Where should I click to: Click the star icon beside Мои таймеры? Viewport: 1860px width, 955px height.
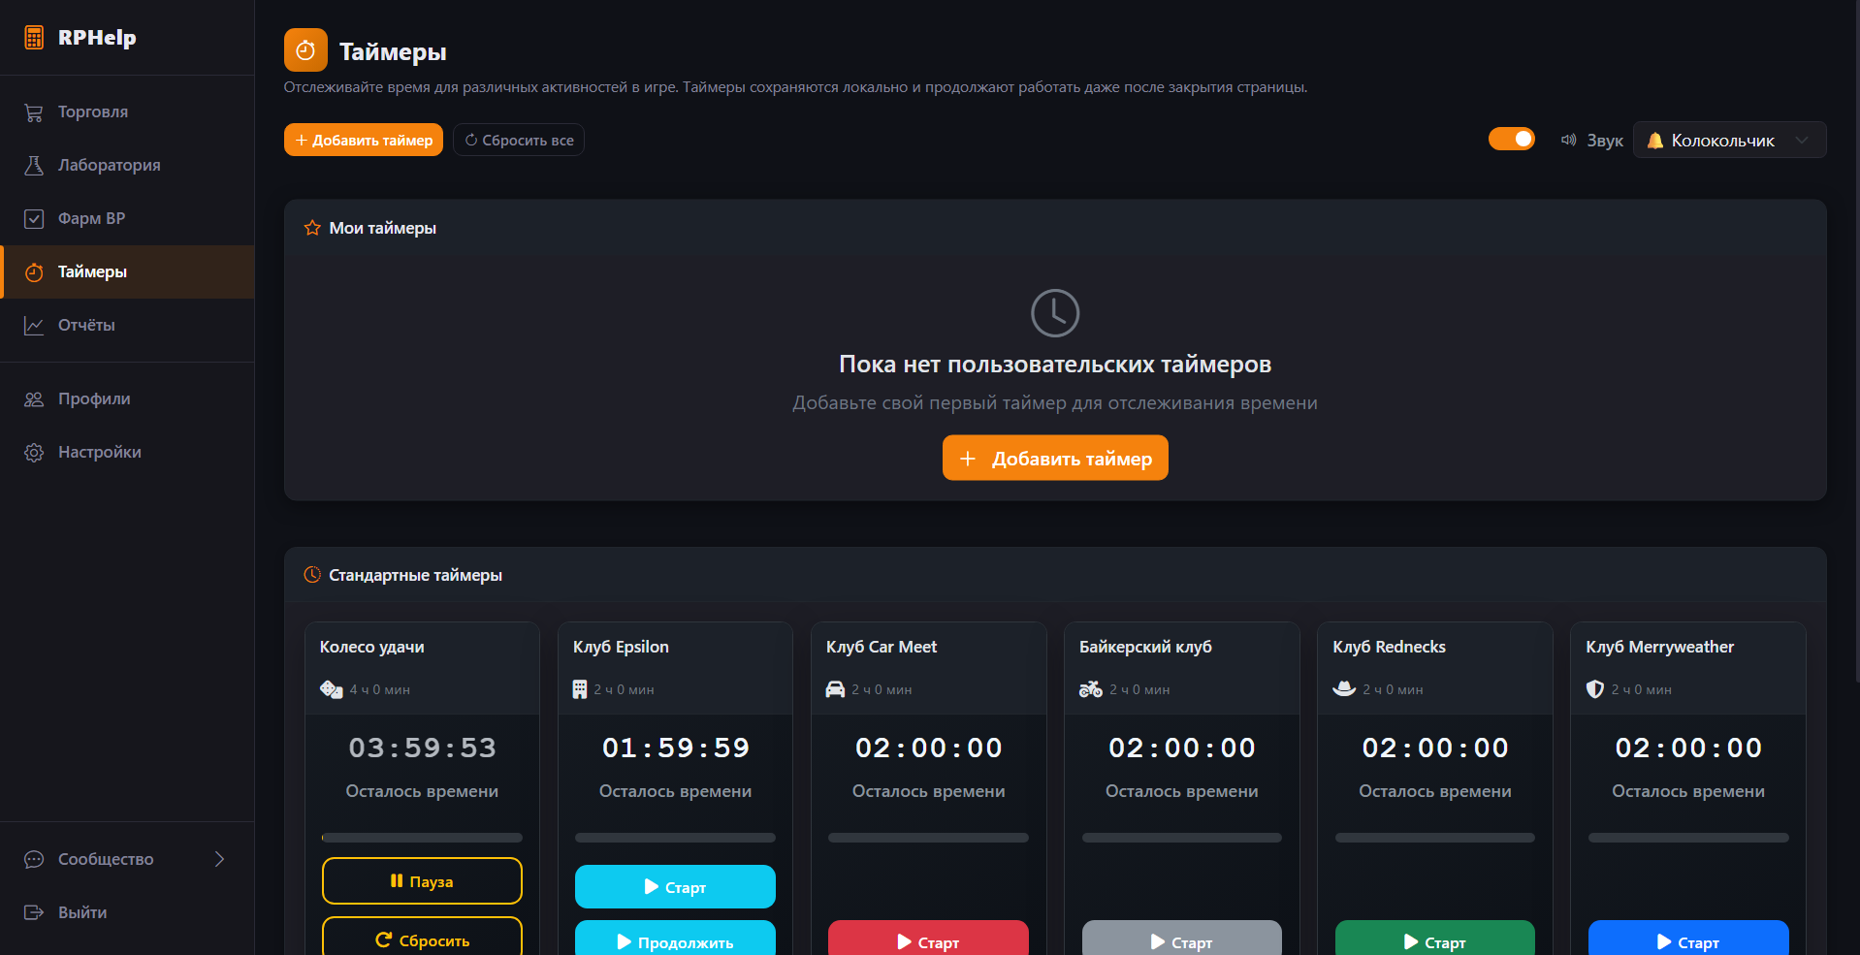pyautogui.click(x=312, y=228)
